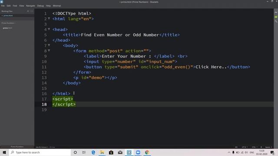278x156 pixels.
Task: Open File Explorer from taskbar
Action: (x=102, y=152)
